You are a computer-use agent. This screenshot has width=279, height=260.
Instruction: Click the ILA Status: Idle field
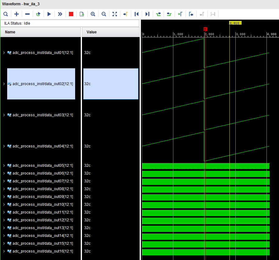(x=70, y=23)
